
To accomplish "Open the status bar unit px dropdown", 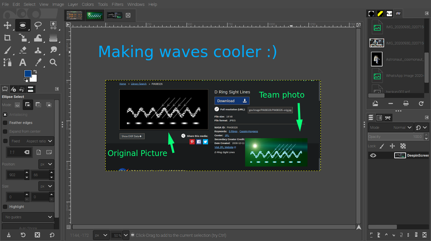I will pos(101,235).
